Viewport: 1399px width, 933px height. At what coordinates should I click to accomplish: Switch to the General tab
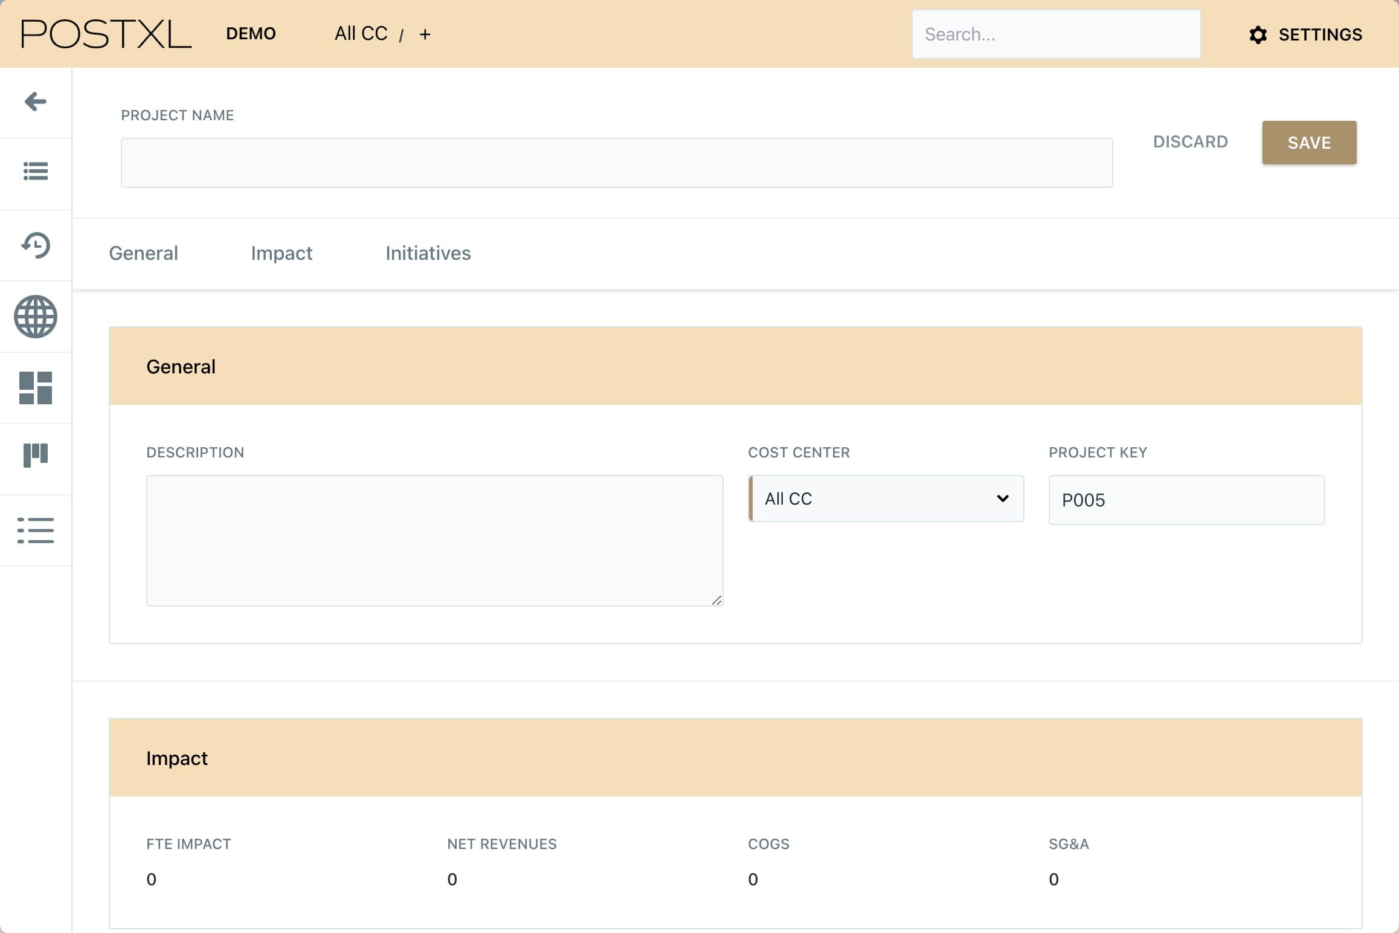point(143,253)
